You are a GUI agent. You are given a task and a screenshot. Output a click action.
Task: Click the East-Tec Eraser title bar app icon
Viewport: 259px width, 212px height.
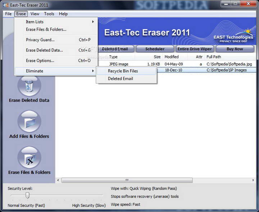click(5, 5)
